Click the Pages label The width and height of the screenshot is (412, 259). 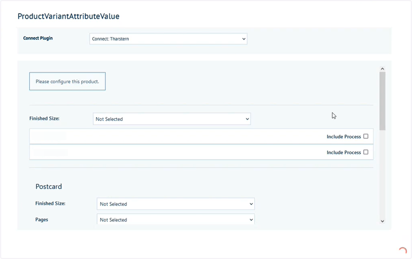click(42, 219)
